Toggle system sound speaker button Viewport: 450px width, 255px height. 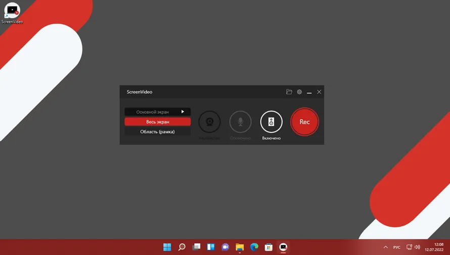coord(271,122)
